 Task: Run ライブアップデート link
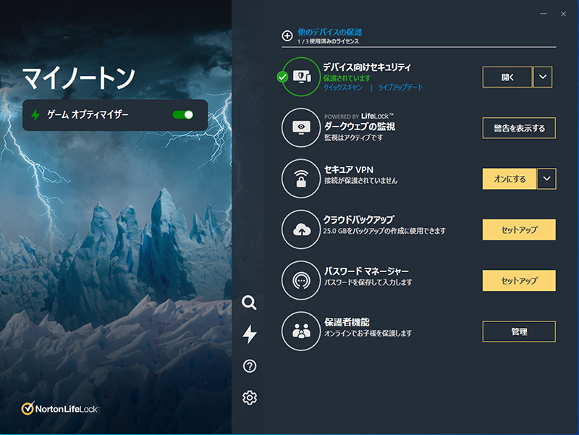tap(400, 88)
